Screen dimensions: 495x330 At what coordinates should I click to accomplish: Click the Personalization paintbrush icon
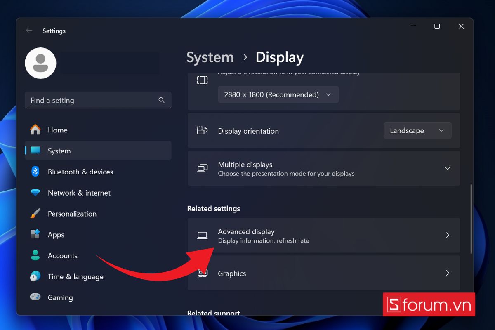pyautogui.click(x=35, y=214)
